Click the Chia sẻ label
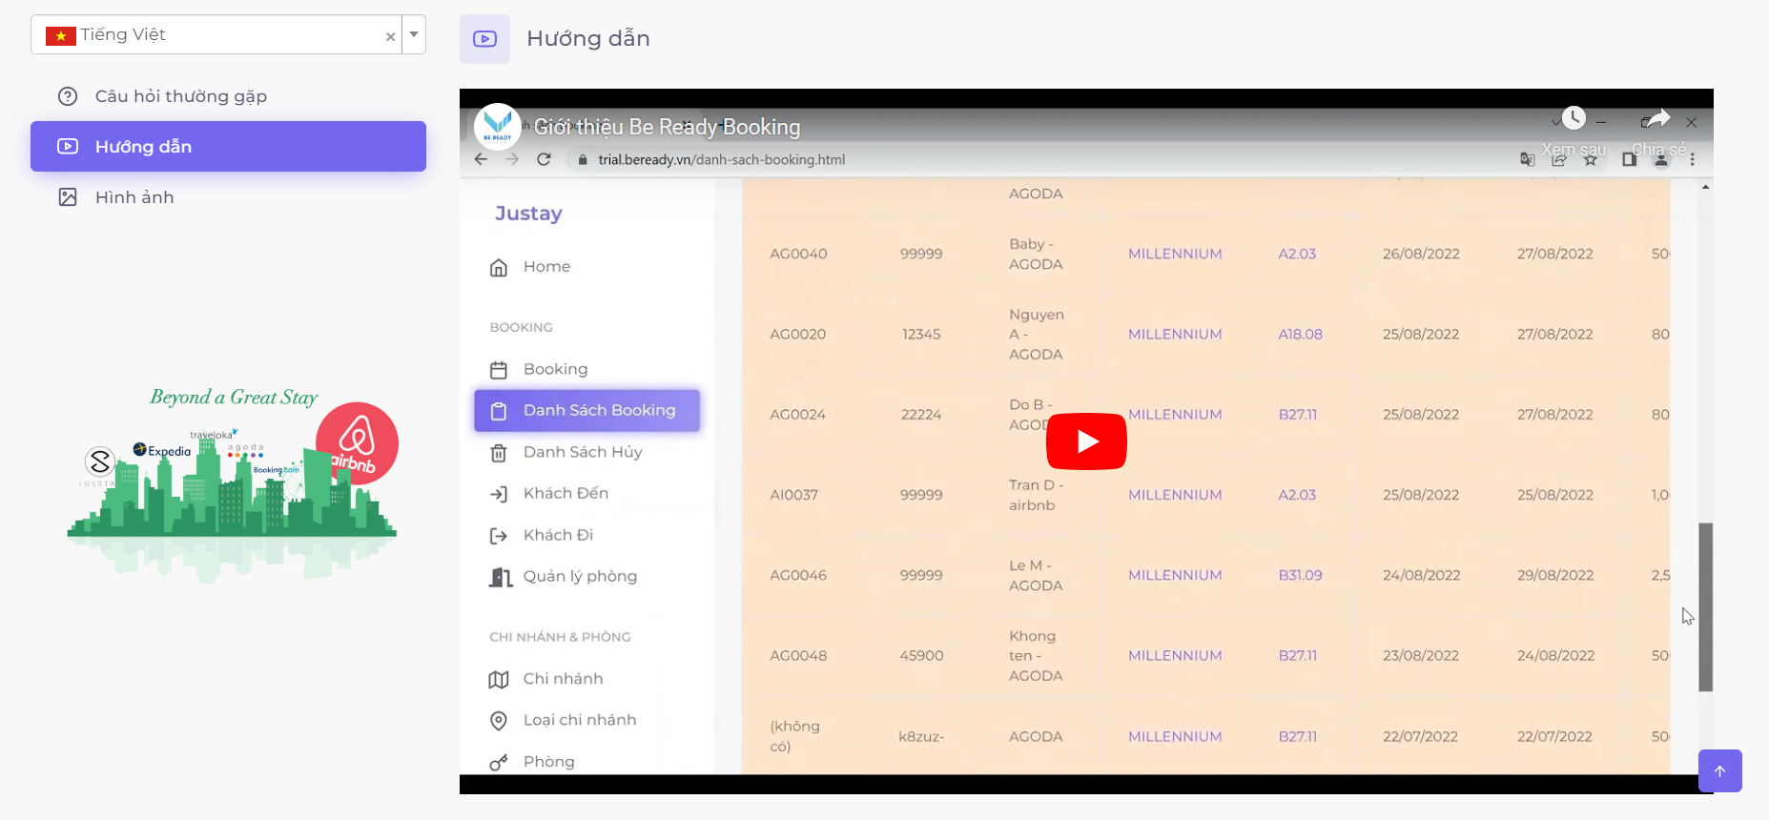The image size is (1769, 820). point(1658,150)
